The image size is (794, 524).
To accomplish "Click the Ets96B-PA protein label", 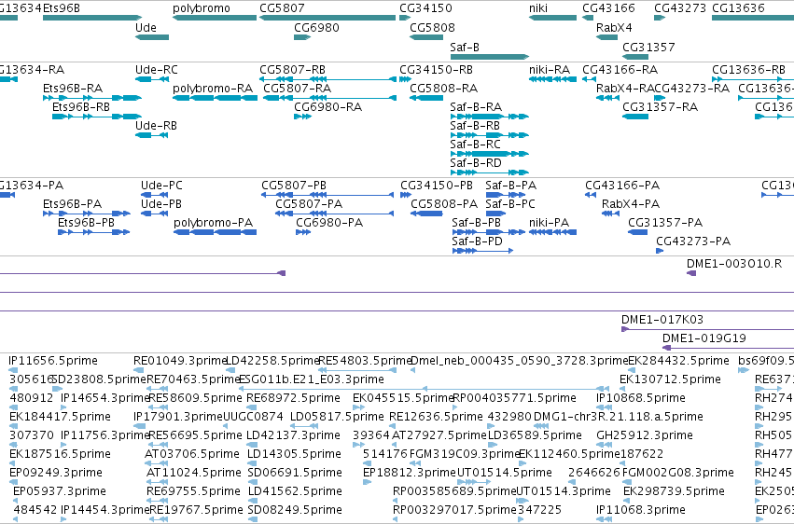I will pyautogui.click(x=73, y=204).
